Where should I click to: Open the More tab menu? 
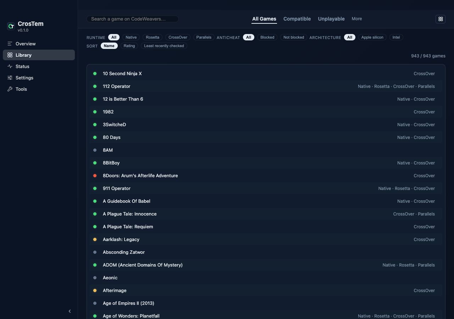(357, 19)
